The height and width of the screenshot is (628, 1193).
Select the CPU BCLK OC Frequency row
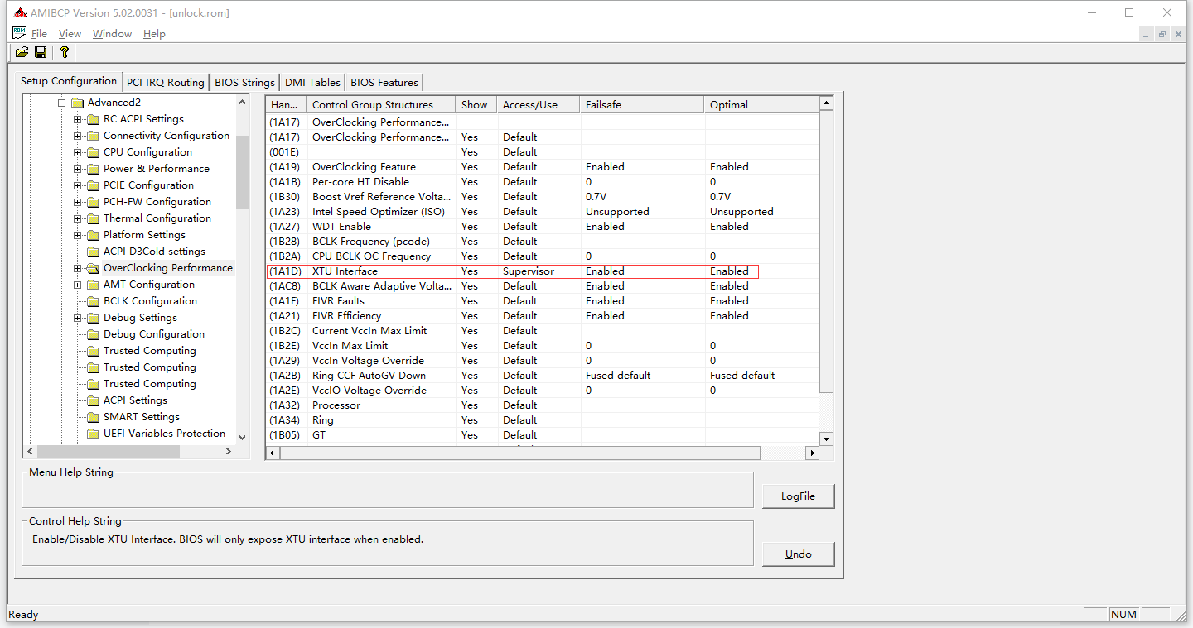[543, 256]
